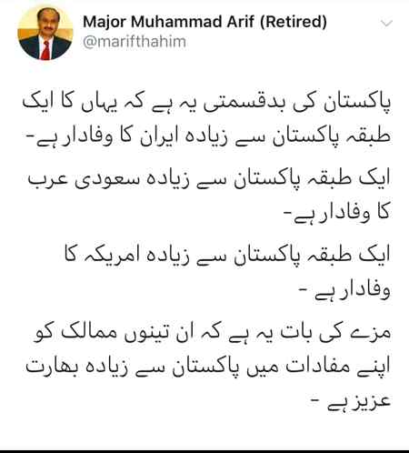Open the @marifthahim handle
The width and height of the screenshot is (409, 453).
[135, 42]
